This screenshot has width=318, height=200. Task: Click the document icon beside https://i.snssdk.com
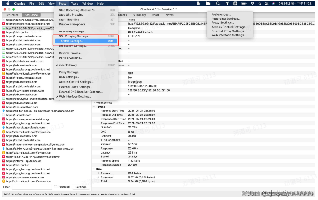coord(4,115)
